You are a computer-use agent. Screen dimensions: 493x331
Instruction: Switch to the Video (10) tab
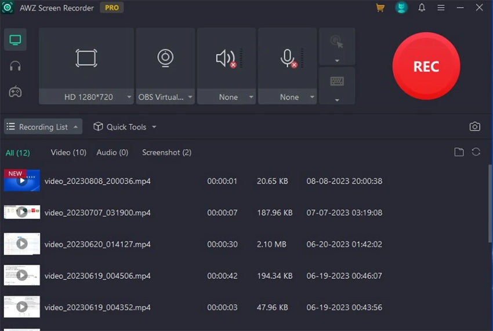[x=68, y=152]
